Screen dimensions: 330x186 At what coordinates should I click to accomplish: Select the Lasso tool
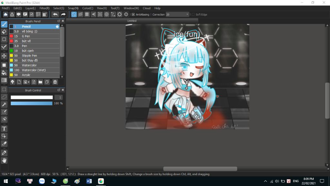point(4,97)
